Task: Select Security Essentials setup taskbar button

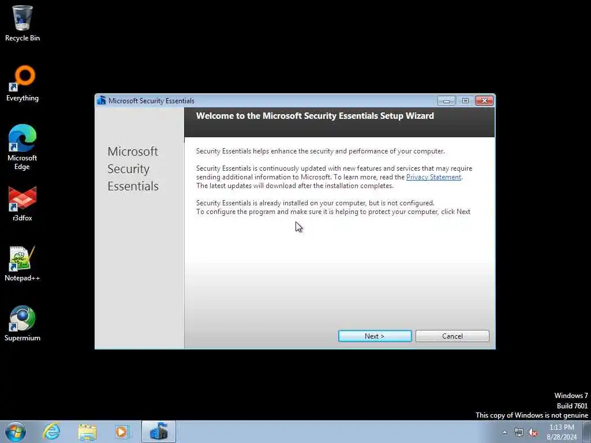Action: (159, 431)
